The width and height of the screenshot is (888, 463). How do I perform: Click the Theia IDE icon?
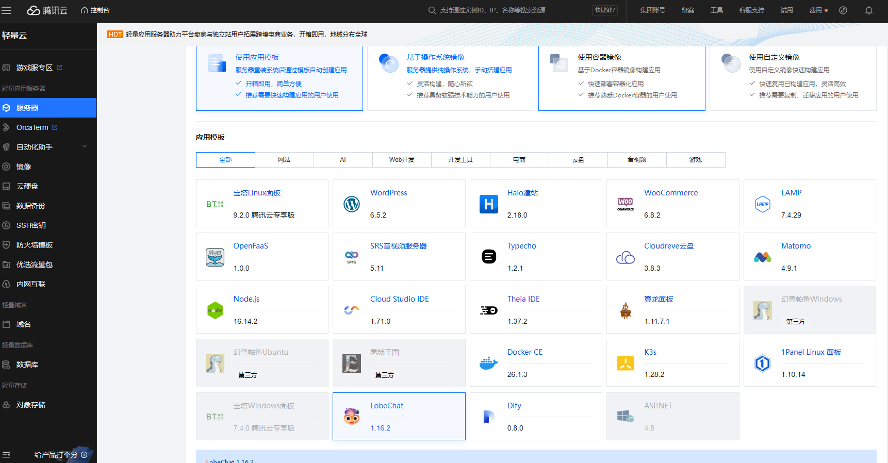[489, 310]
